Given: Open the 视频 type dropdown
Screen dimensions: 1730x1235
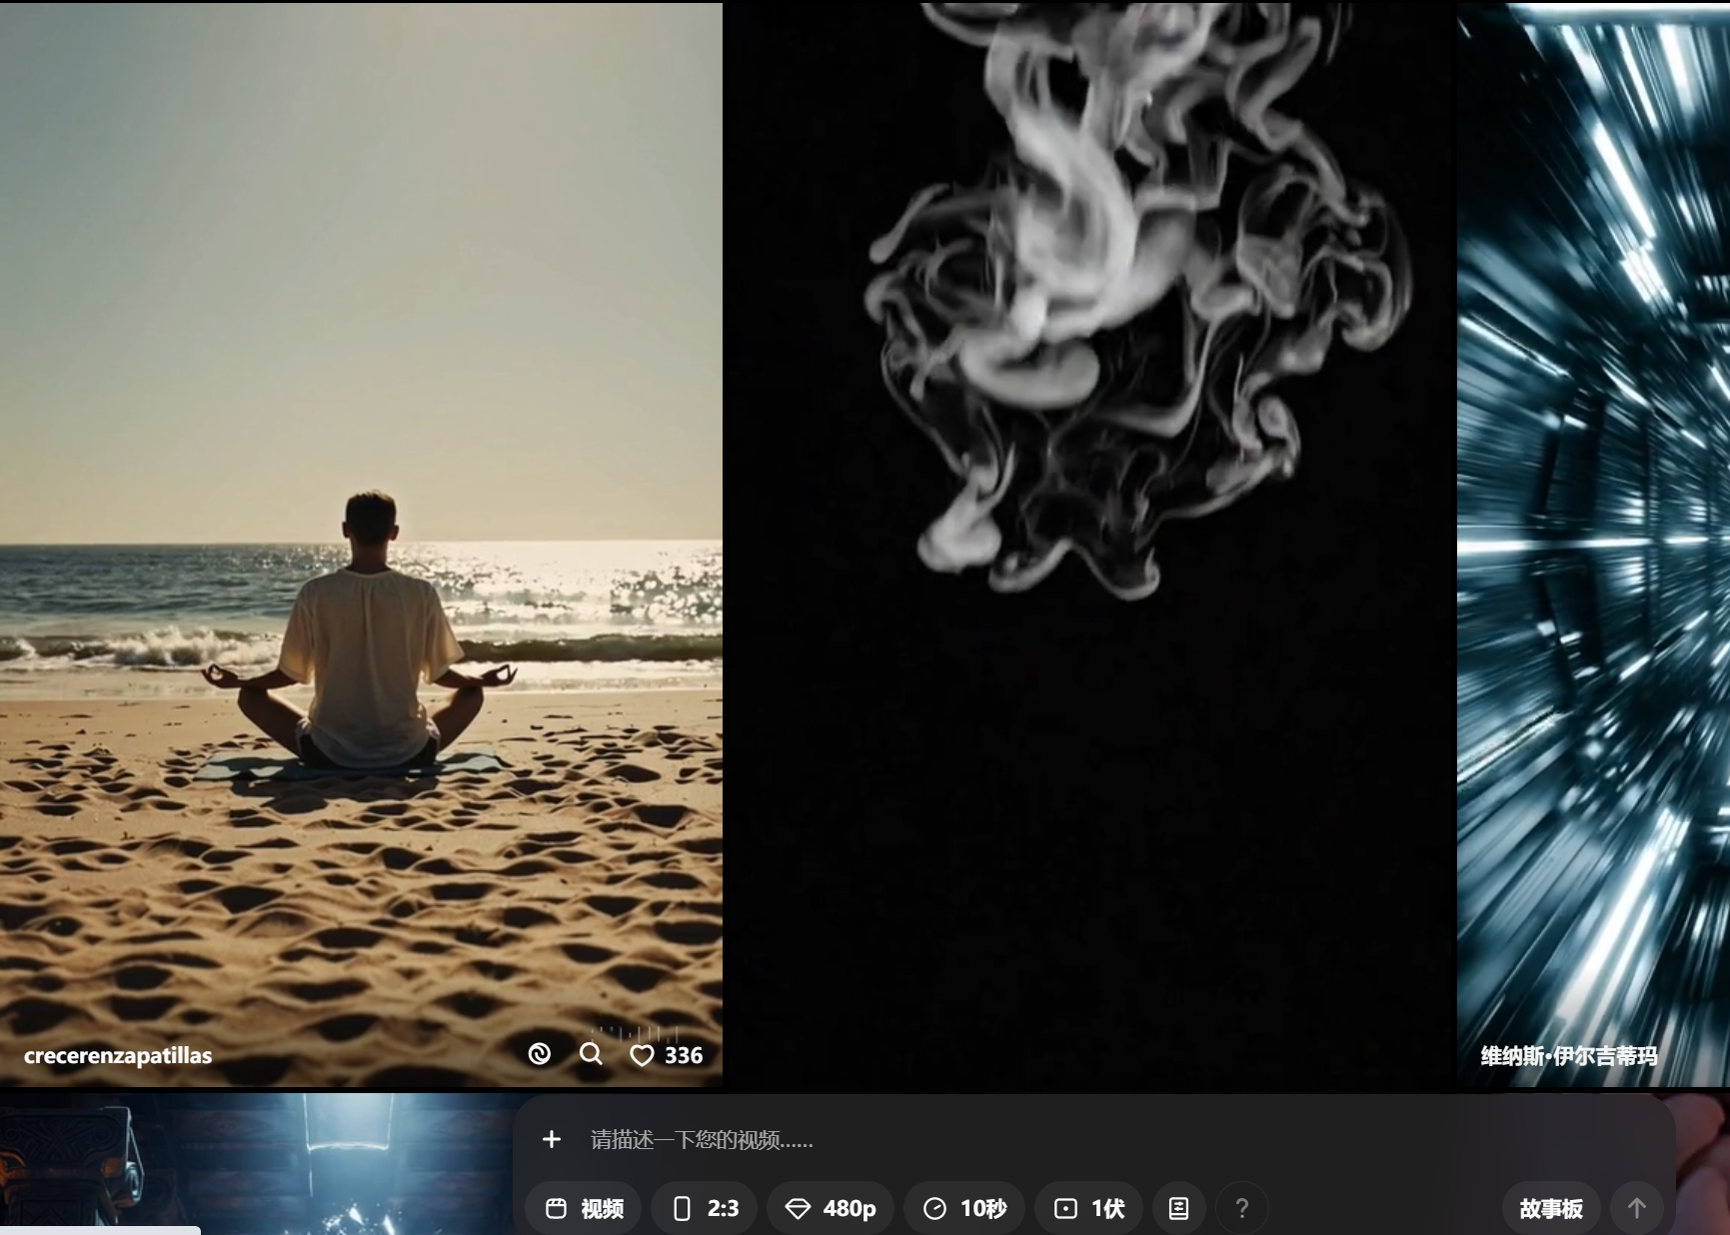Looking at the screenshot, I should 585,1209.
